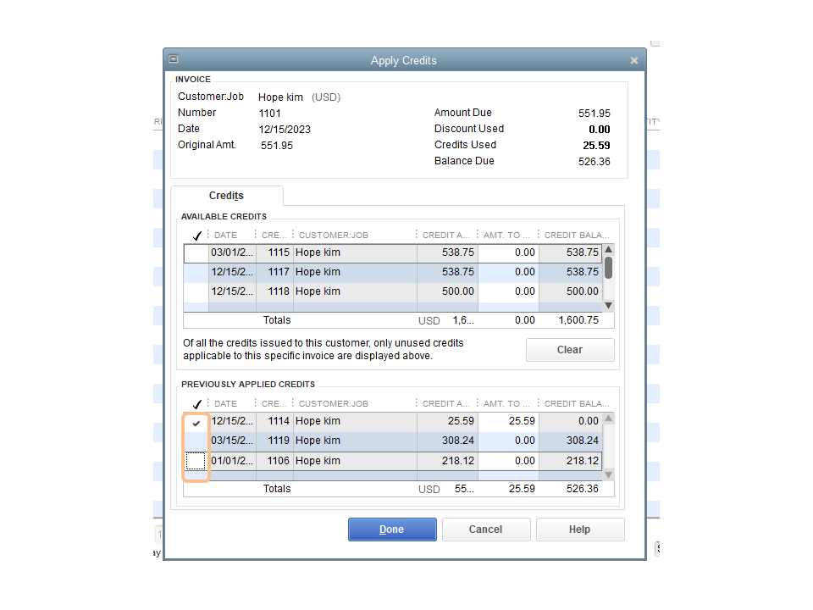Check credit 1115 in Available Credits
This screenshot has width=813, height=610.
(196, 252)
